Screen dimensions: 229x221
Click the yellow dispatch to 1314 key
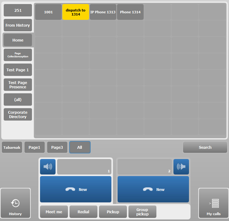pos(76,12)
